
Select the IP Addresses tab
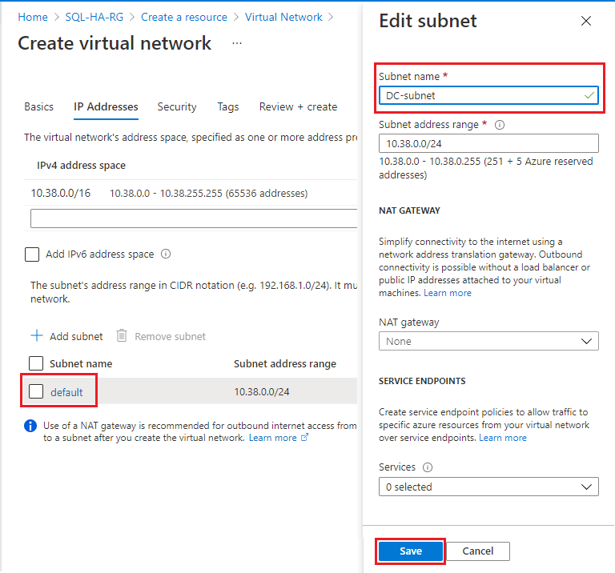click(106, 106)
